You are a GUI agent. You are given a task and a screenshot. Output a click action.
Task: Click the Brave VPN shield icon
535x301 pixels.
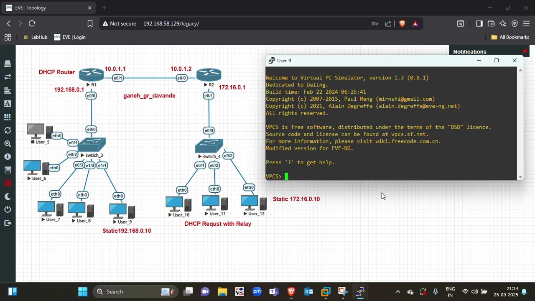(515, 23)
